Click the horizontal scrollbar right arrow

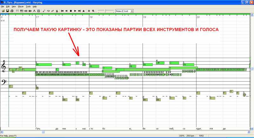point(249,132)
